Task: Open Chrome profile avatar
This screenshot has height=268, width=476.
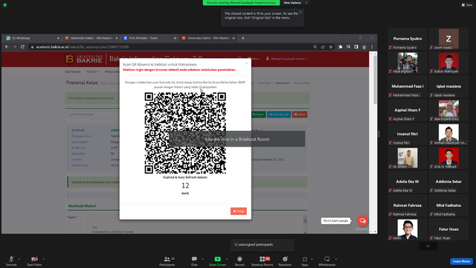Action: (x=364, y=47)
